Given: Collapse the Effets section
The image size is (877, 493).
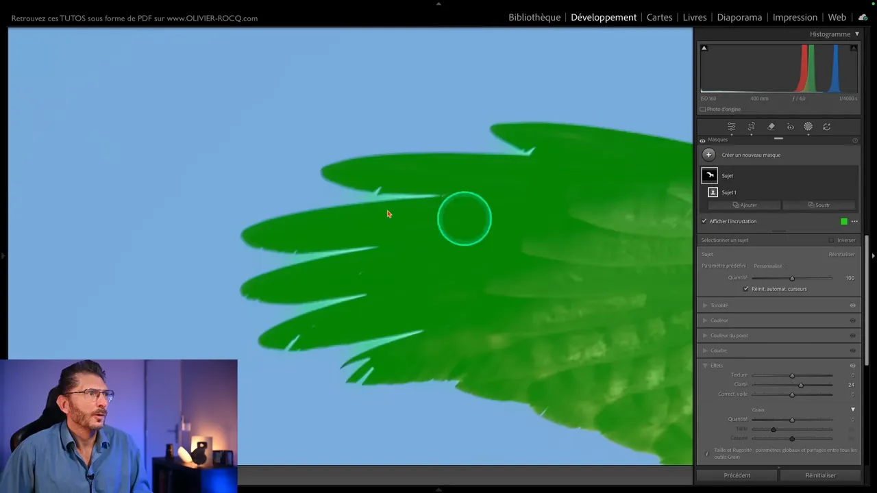Looking at the screenshot, I should click(705, 366).
